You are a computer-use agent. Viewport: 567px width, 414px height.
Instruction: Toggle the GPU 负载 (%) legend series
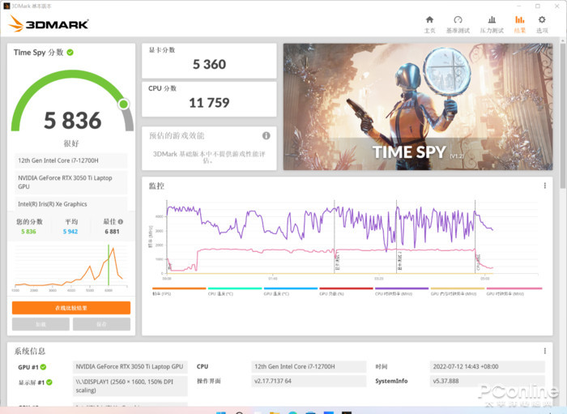tap(346, 292)
